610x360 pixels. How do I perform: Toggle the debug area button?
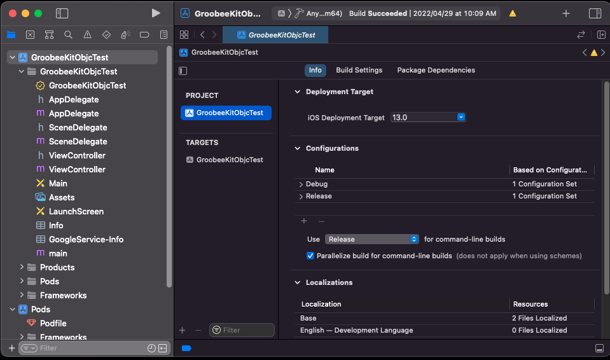point(599,348)
